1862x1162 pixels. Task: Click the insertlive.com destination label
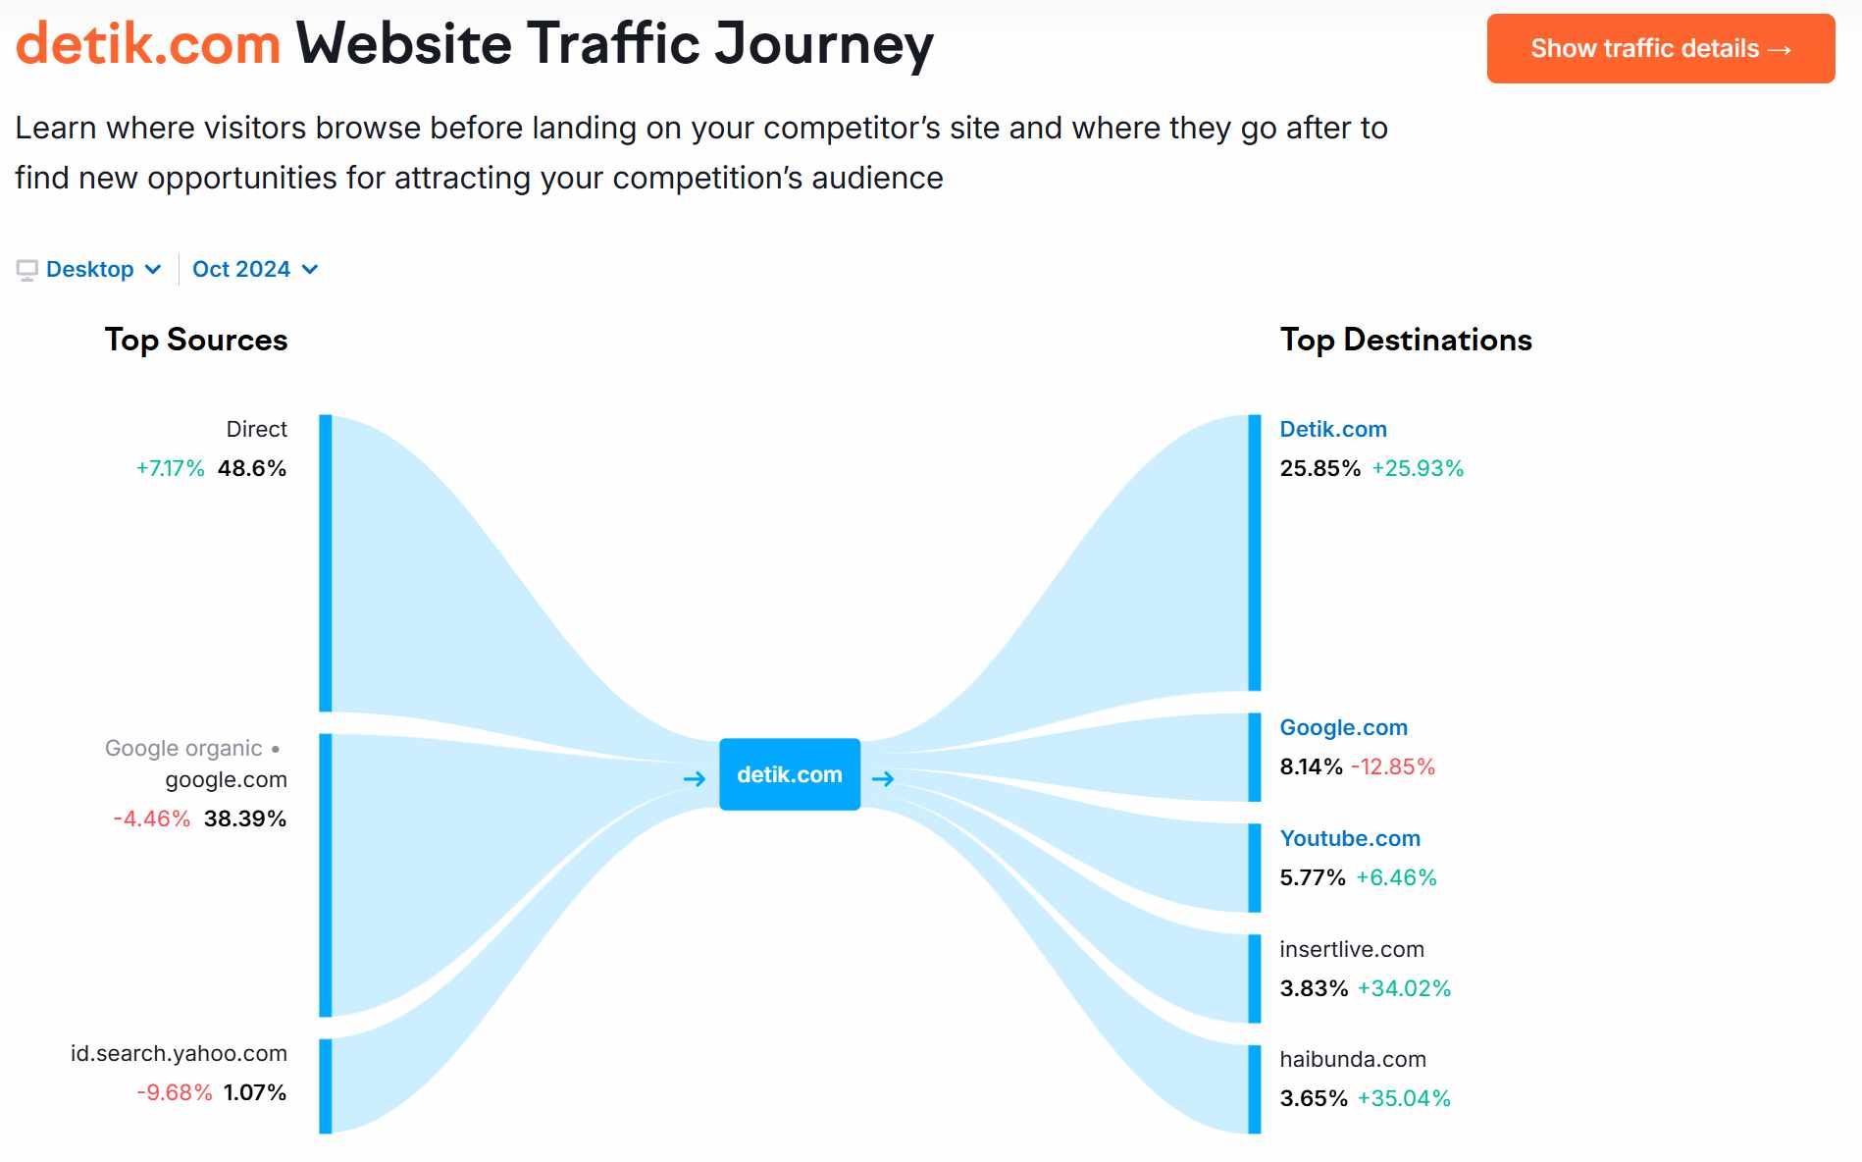coord(1352,949)
